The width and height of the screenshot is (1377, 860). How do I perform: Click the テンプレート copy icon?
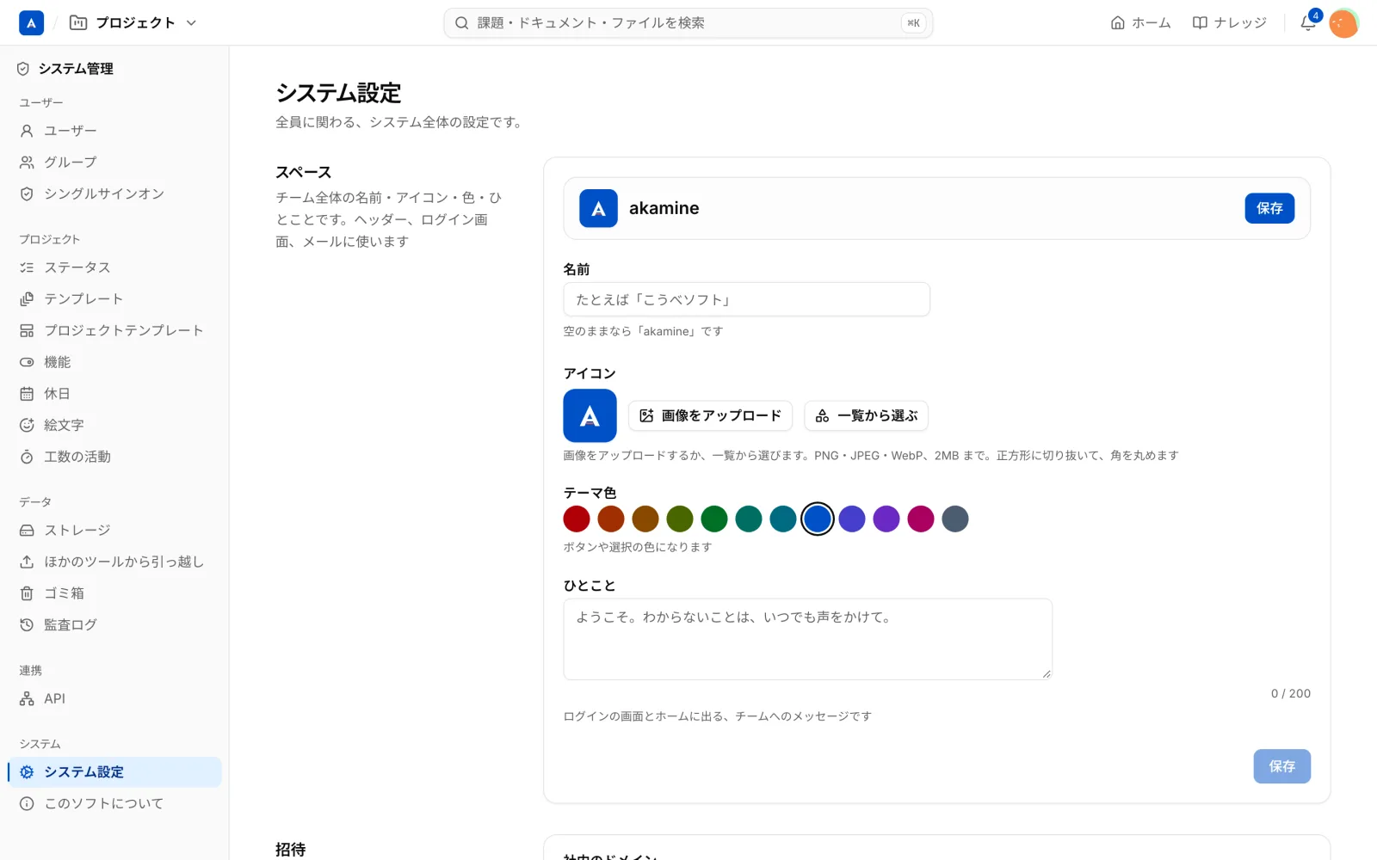point(27,299)
